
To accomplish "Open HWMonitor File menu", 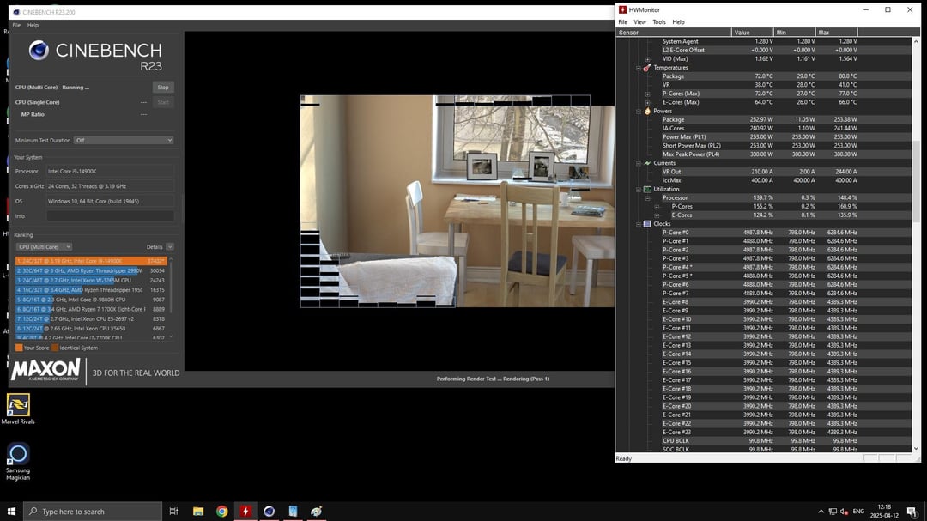I will (x=622, y=22).
